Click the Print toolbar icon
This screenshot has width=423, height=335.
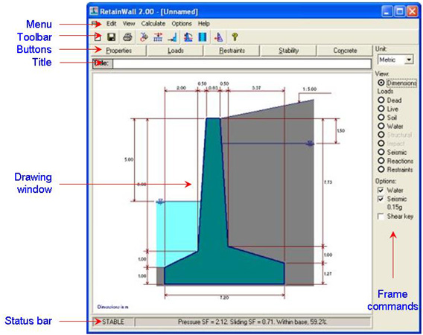pos(127,37)
